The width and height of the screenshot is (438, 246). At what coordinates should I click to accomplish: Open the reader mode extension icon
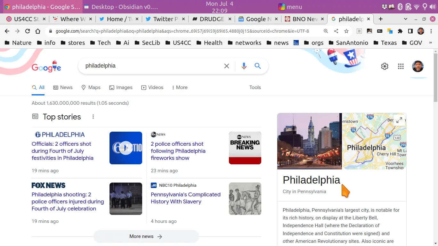360,31
